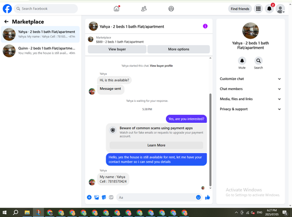Click the Find friends button
This screenshot has width=292, height=217.
click(240, 9)
